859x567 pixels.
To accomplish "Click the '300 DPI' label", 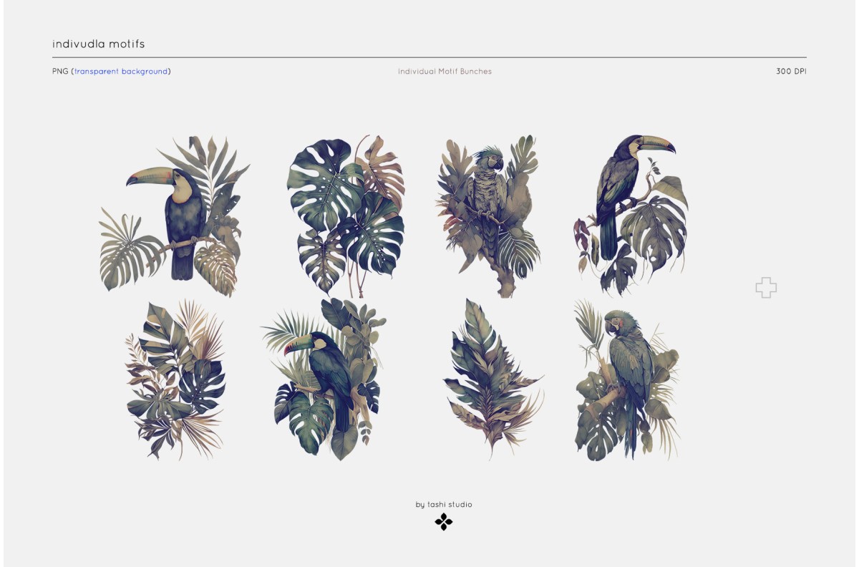I will pyautogui.click(x=791, y=71).
